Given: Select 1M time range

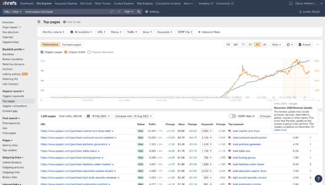Looking at the screenshot, I should (228, 44).
